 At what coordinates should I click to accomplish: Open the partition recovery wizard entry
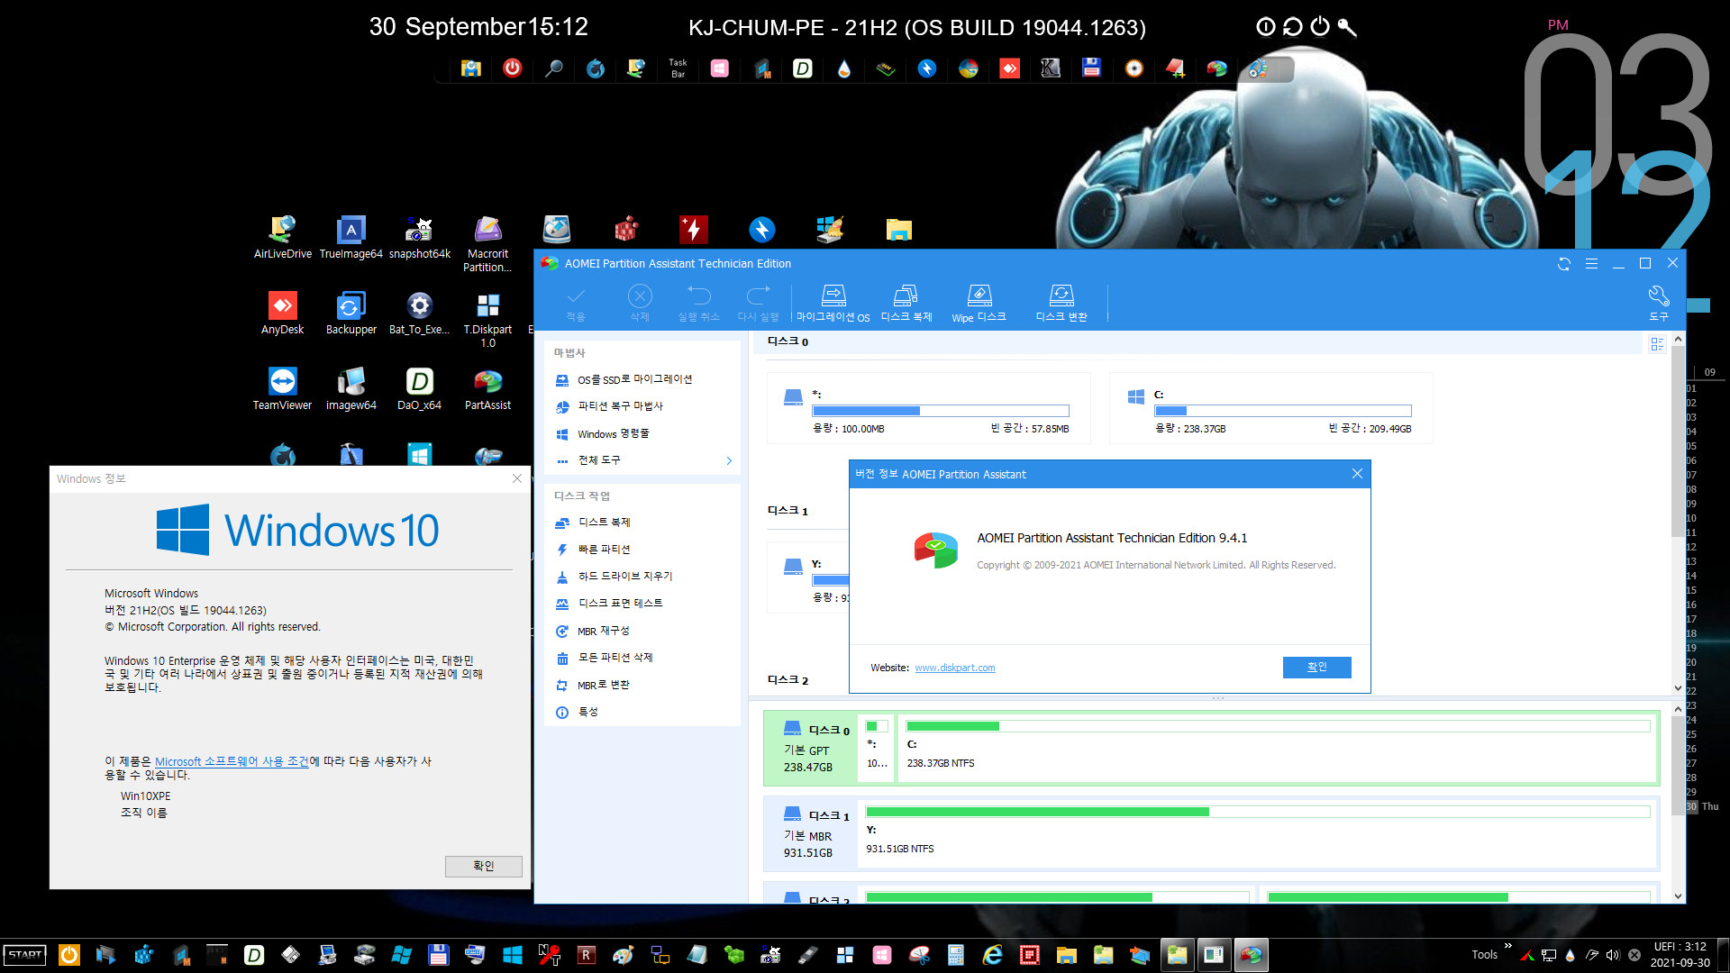(620, 406)
